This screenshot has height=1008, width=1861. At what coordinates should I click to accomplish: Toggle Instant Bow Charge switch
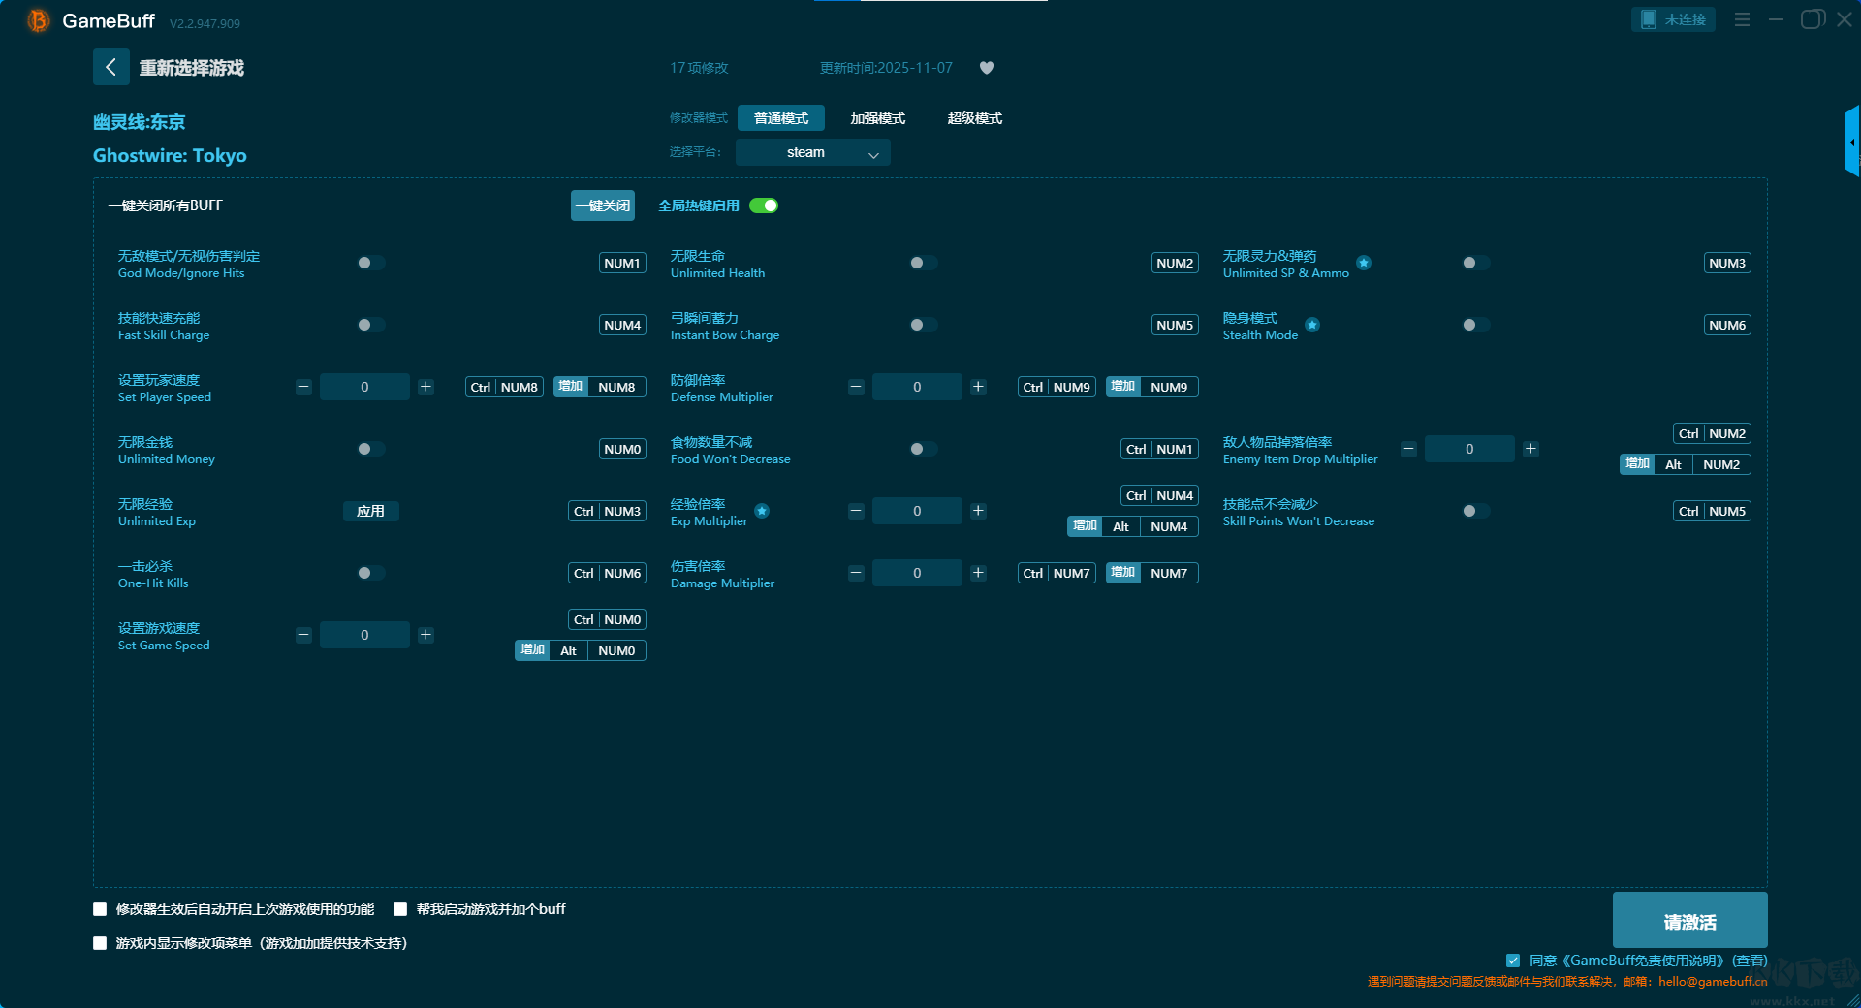coord(923,325)
